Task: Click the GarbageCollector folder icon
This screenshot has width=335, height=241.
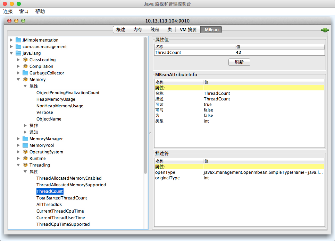Action: pos(25,73)
